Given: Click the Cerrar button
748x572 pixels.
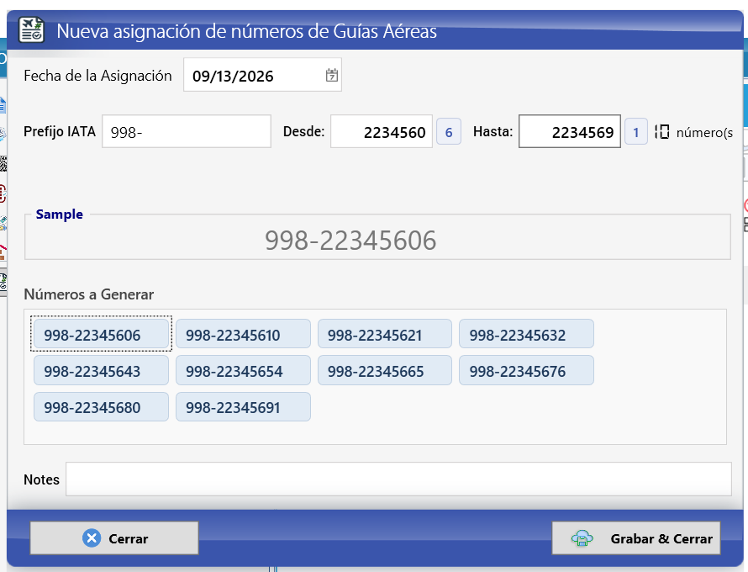Looking at the screenshot, I should click(114, 538).
